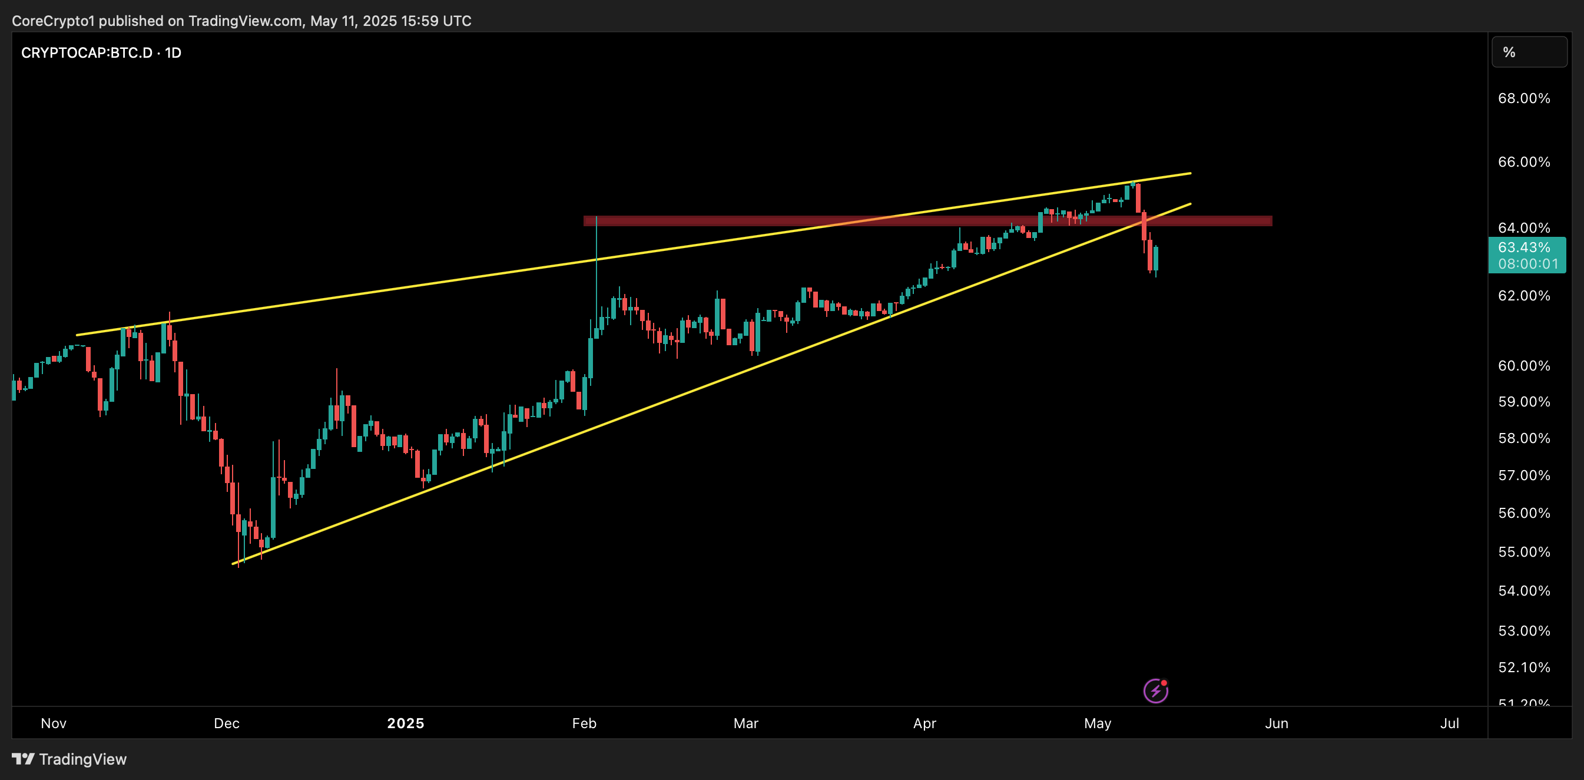The height and width of the screenshot is (780, 1584).
Task: Click the CRYPTOCAP:BTC.D · 1D symbol label
Action: point(101,53)
